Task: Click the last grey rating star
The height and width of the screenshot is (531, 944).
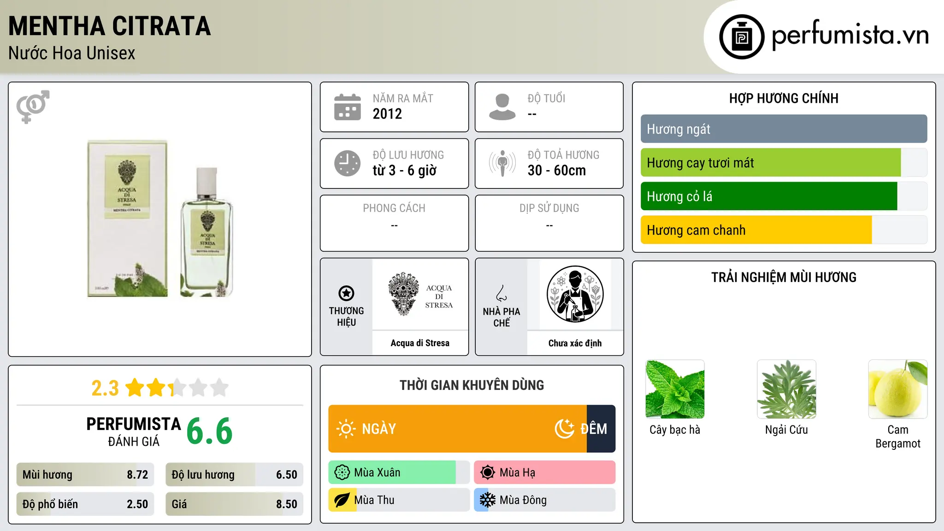Action: pos(219,388)
